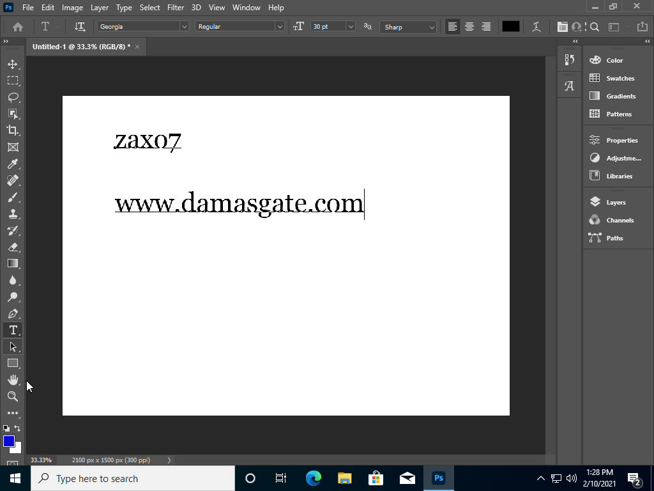The image size is (654, 491).
Task: Select the Move tool
Action: [x=13, y=64]
